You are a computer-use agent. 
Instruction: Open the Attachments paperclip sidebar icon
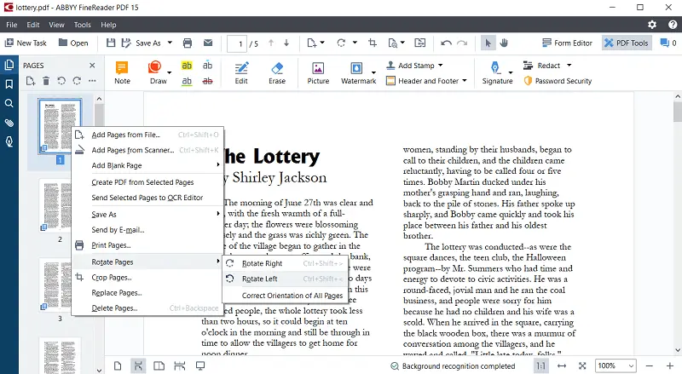[x=9, y=123]
